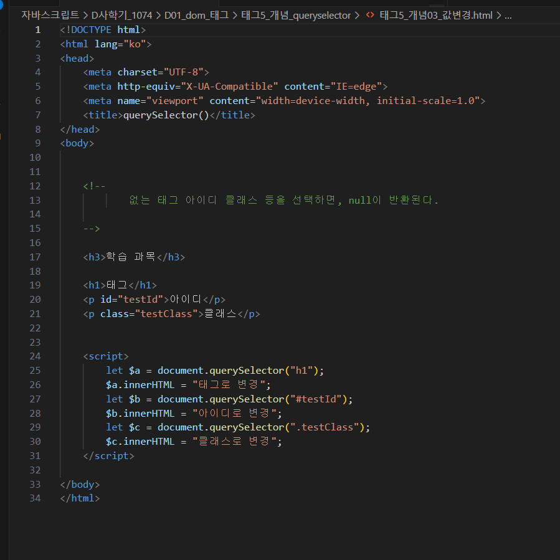Viewport: 560px width, 560px height.
Task: Click the $a variable declaration on line 25
Action: [x=135, y=371]
